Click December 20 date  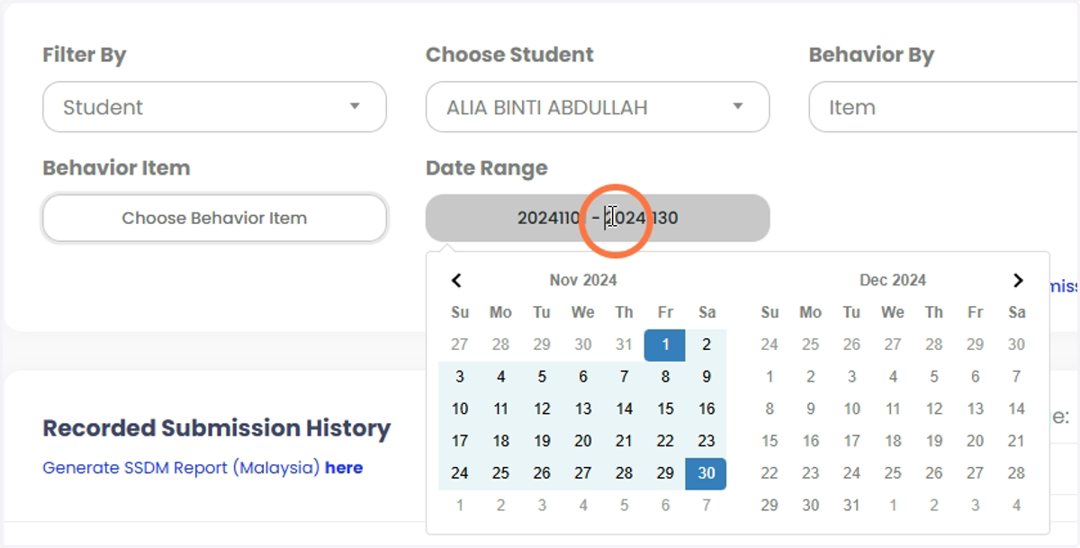click(976, 441)
